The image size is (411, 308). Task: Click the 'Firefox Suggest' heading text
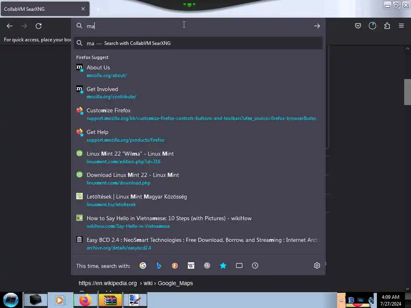pos(92,57)
